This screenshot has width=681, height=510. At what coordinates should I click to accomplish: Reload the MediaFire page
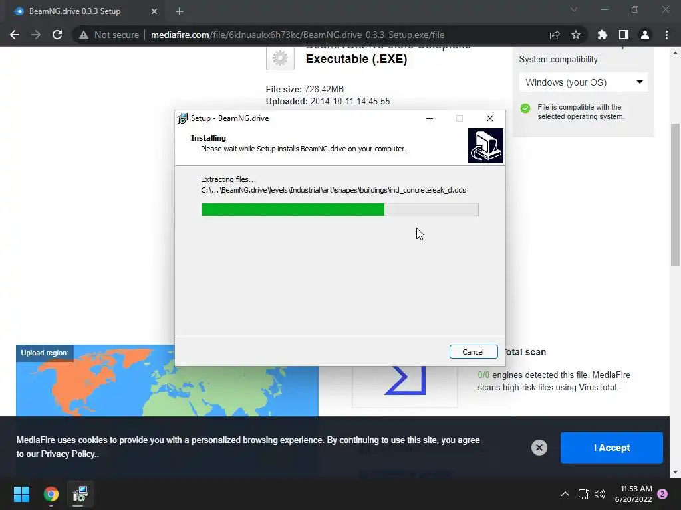(57, 35)
